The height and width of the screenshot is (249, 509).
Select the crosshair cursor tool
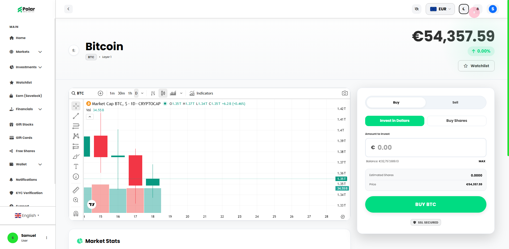(76, 106)
